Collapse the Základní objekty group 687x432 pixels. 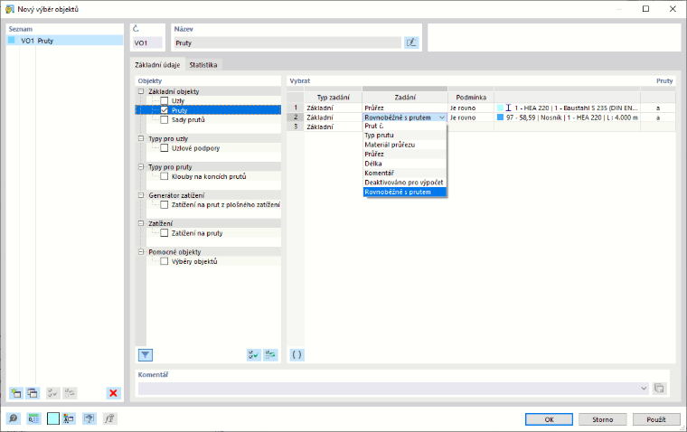click(x=141, y=91)
